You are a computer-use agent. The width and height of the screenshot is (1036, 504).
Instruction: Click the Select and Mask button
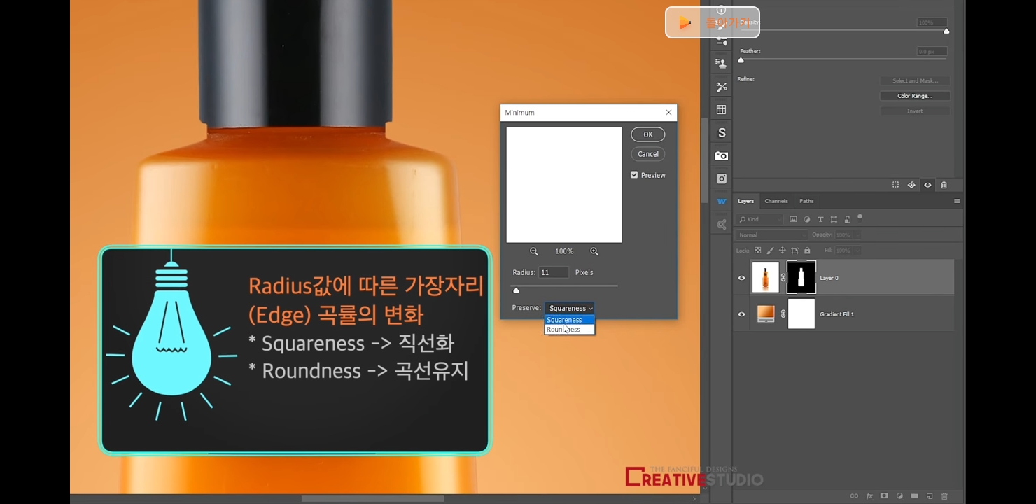pyautogui.click(x=915, y=80)
